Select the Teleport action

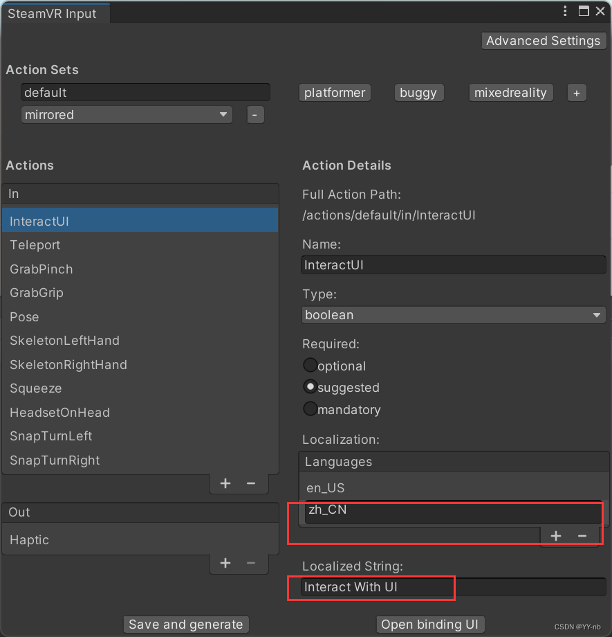pyautogui.click(x=140, y=245)
